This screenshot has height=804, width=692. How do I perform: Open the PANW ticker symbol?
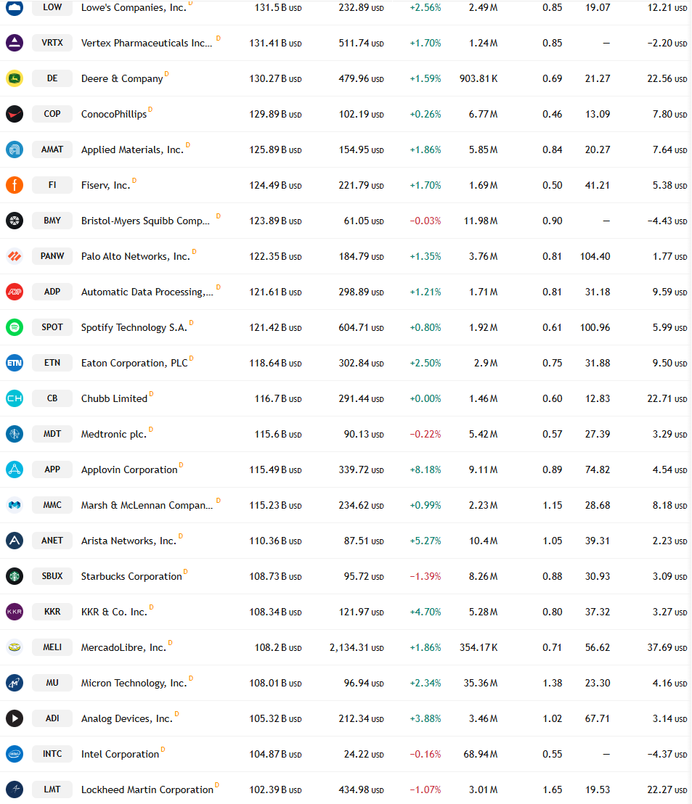tap(52, 256)
